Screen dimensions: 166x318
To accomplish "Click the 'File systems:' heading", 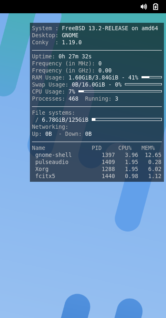I will coord(54,113).
